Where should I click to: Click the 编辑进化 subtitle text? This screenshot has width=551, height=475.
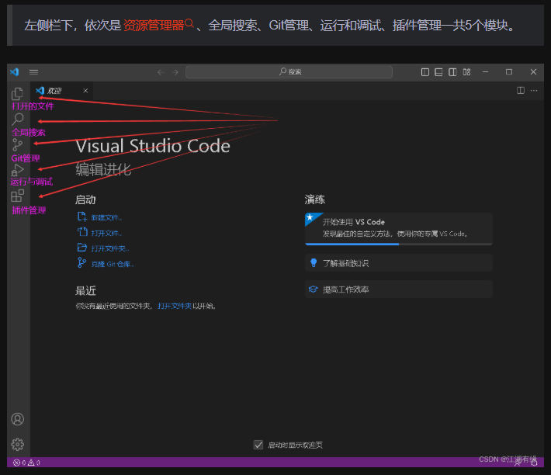103,170
